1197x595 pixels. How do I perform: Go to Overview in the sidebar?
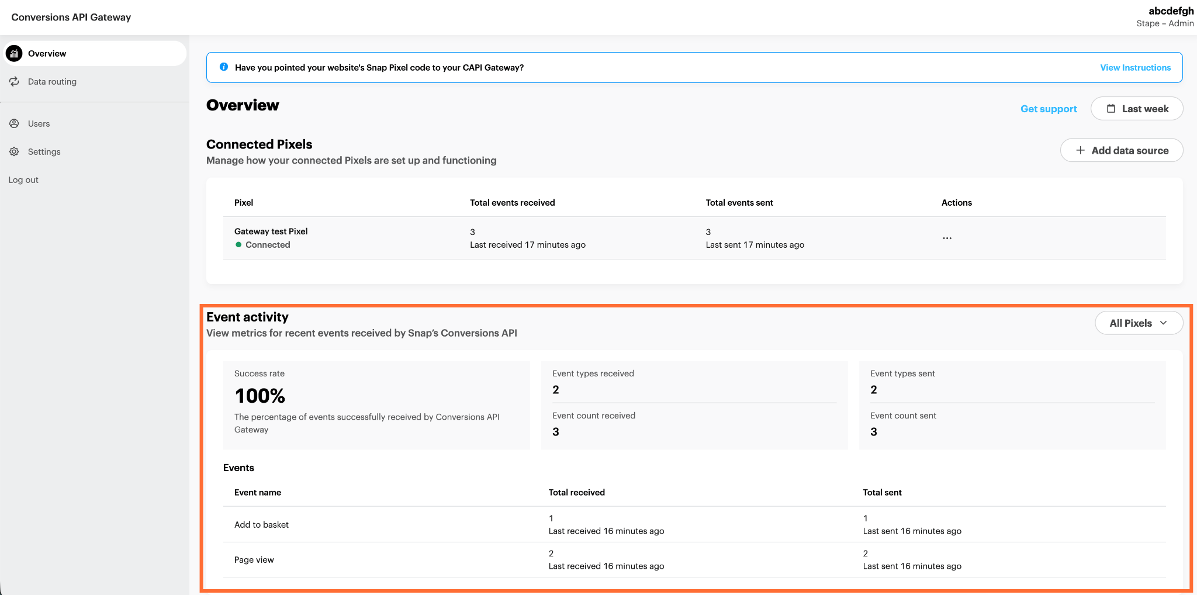(95, 54)
